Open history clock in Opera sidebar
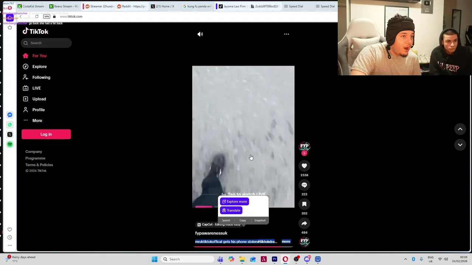 click(x=10, y=237)
